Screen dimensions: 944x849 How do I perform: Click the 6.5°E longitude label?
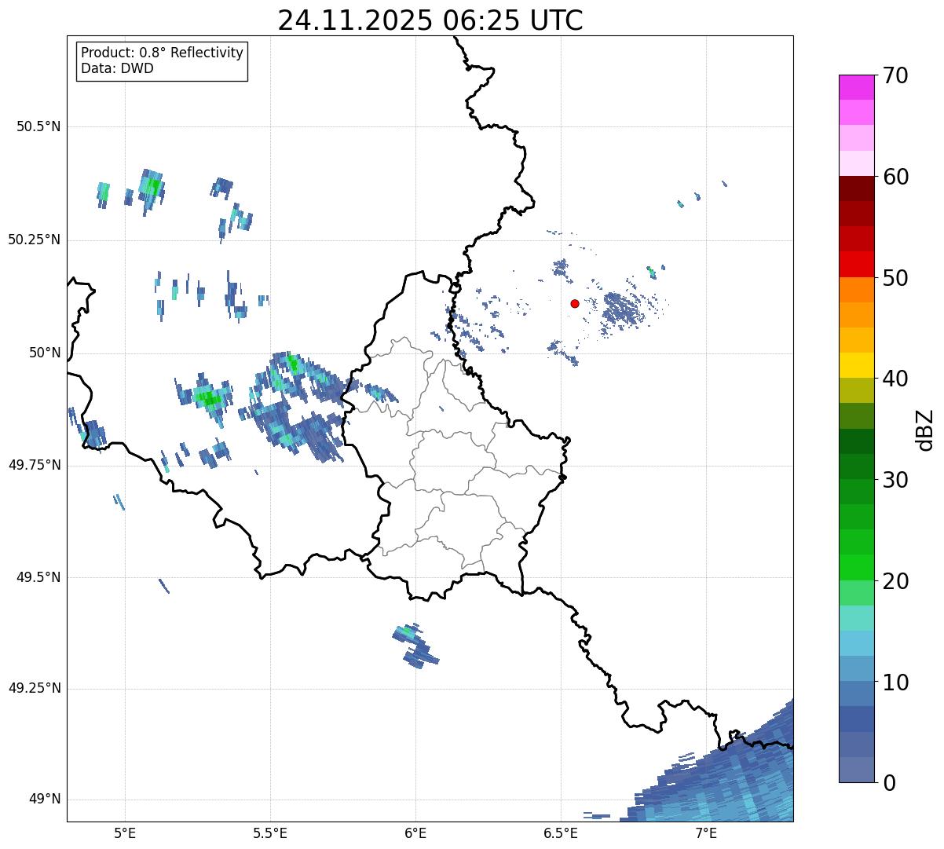click(x=561, y=833)
